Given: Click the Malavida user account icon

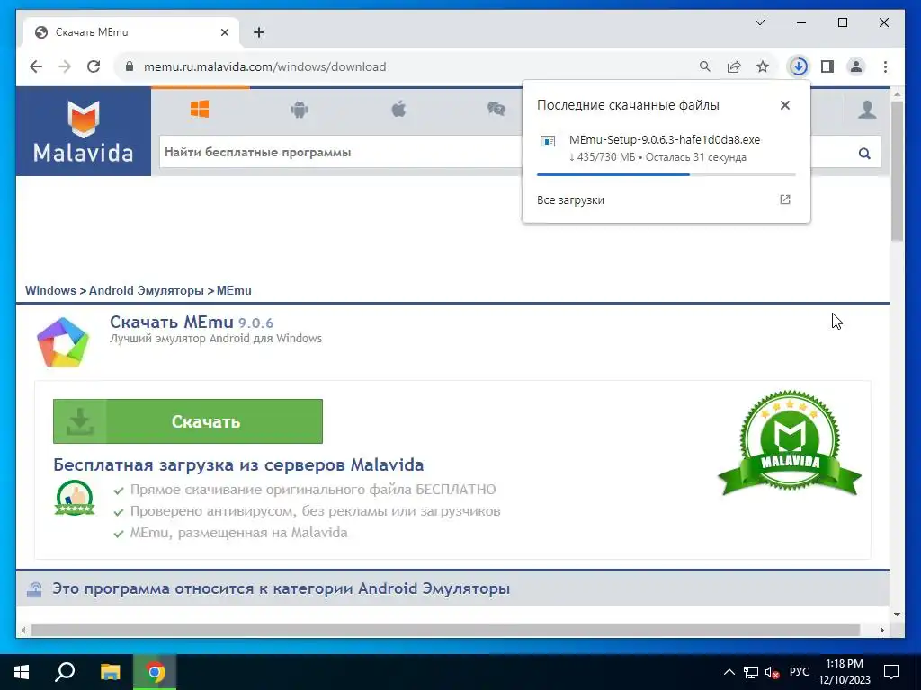Looking at the screenshot, I should click(x=867, y=109).
